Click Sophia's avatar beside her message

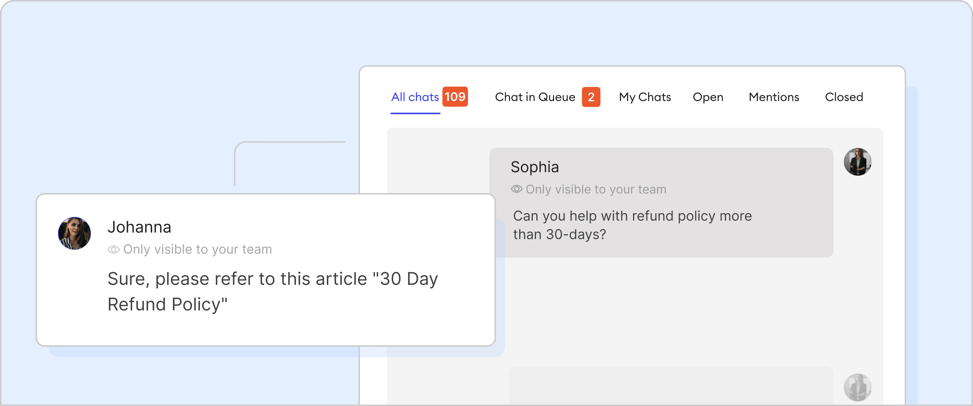857,162
